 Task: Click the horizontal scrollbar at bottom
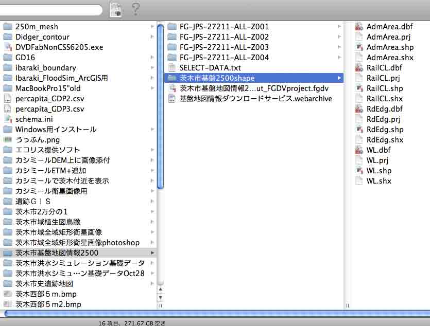(217, 313)
